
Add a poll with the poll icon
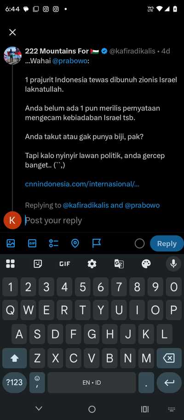pos(54,243)
